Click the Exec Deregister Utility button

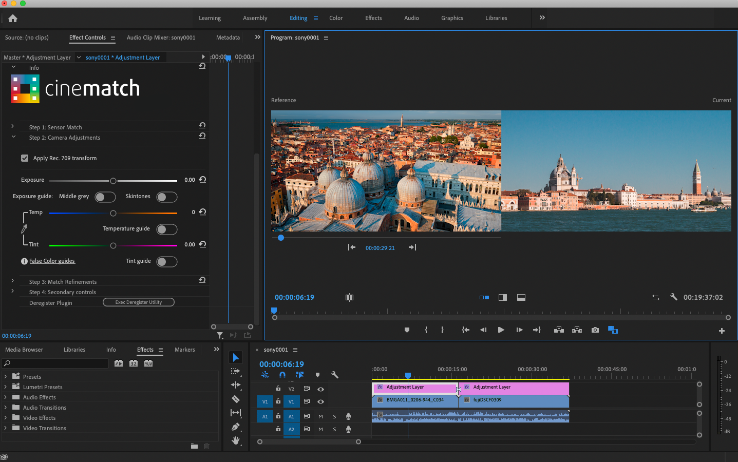(139, 302)
